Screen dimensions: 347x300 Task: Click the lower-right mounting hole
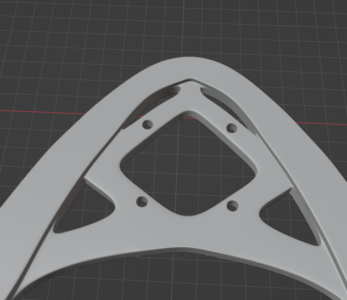tap(232, 206)
